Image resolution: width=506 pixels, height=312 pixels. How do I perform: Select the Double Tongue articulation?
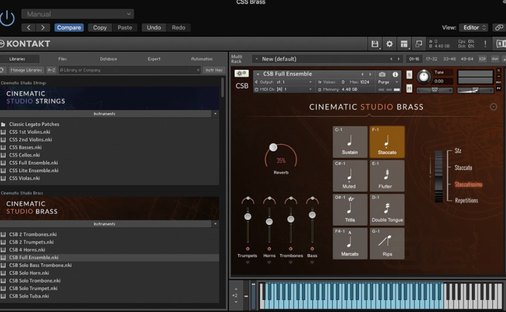(x=387, y=209)
